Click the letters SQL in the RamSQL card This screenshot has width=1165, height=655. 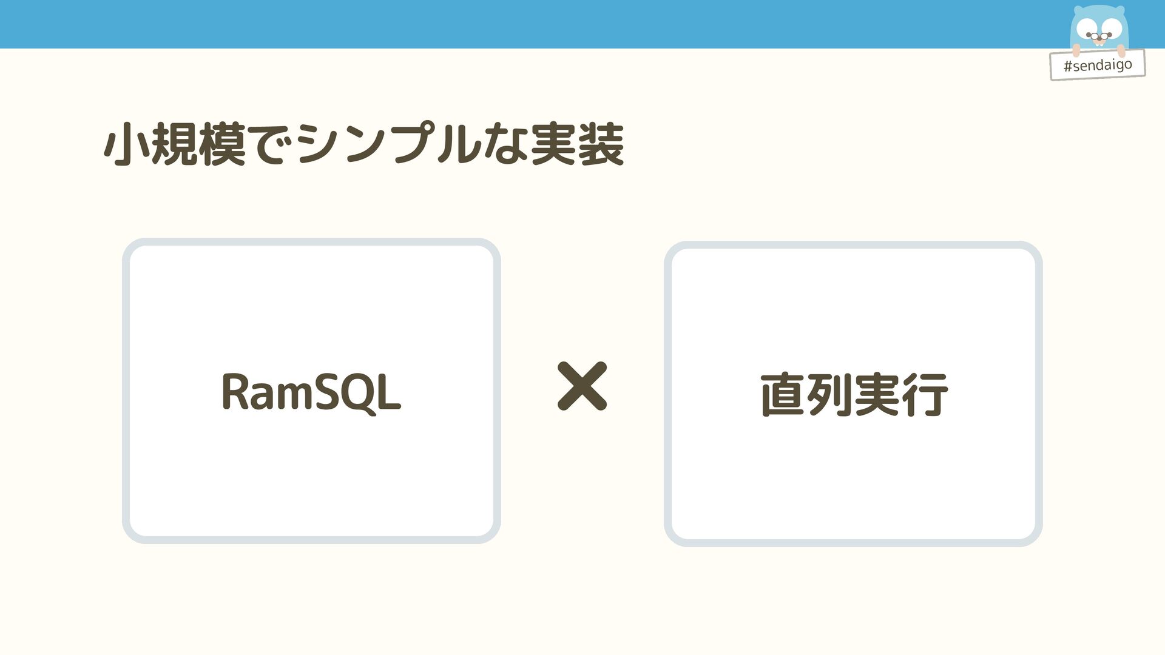[x=357, y=393]
